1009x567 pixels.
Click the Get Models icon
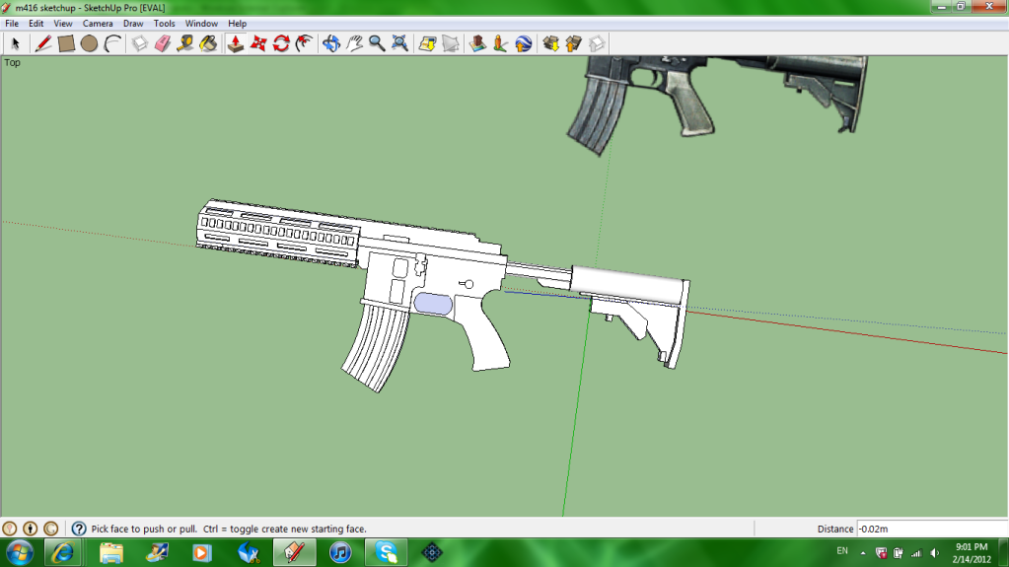click(x=550, y=43)
